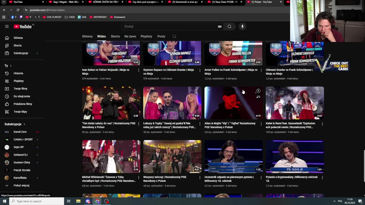The image size is (365, 205).
Task: Add Alien & Majtis video to queue
Action: pyautogui.click(x=258, y=97)
